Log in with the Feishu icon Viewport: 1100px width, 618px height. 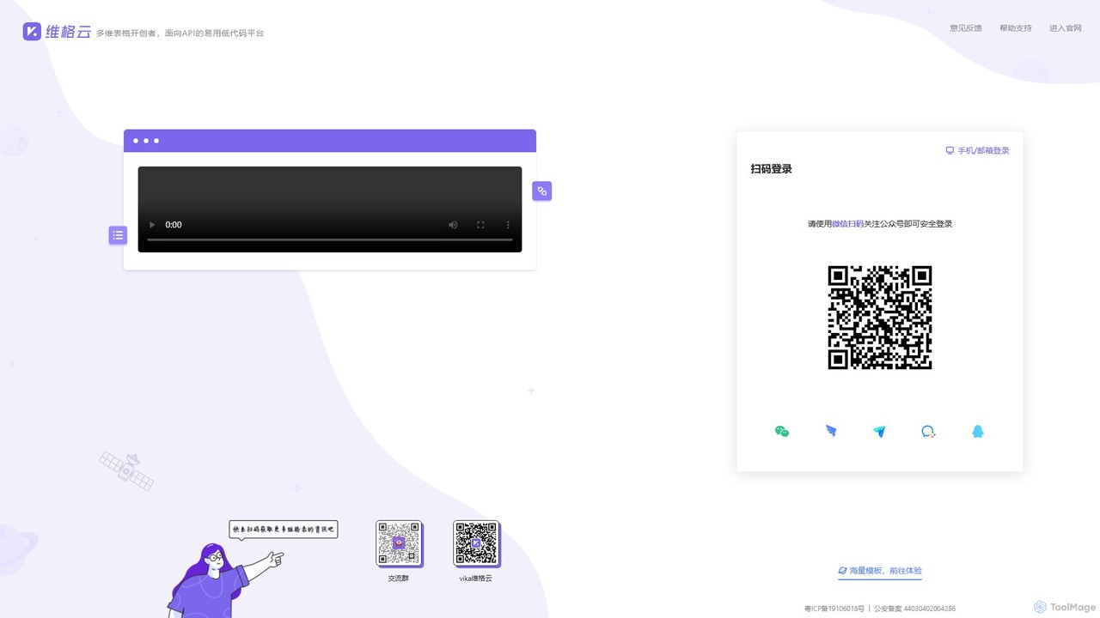[x=879, y=432]
